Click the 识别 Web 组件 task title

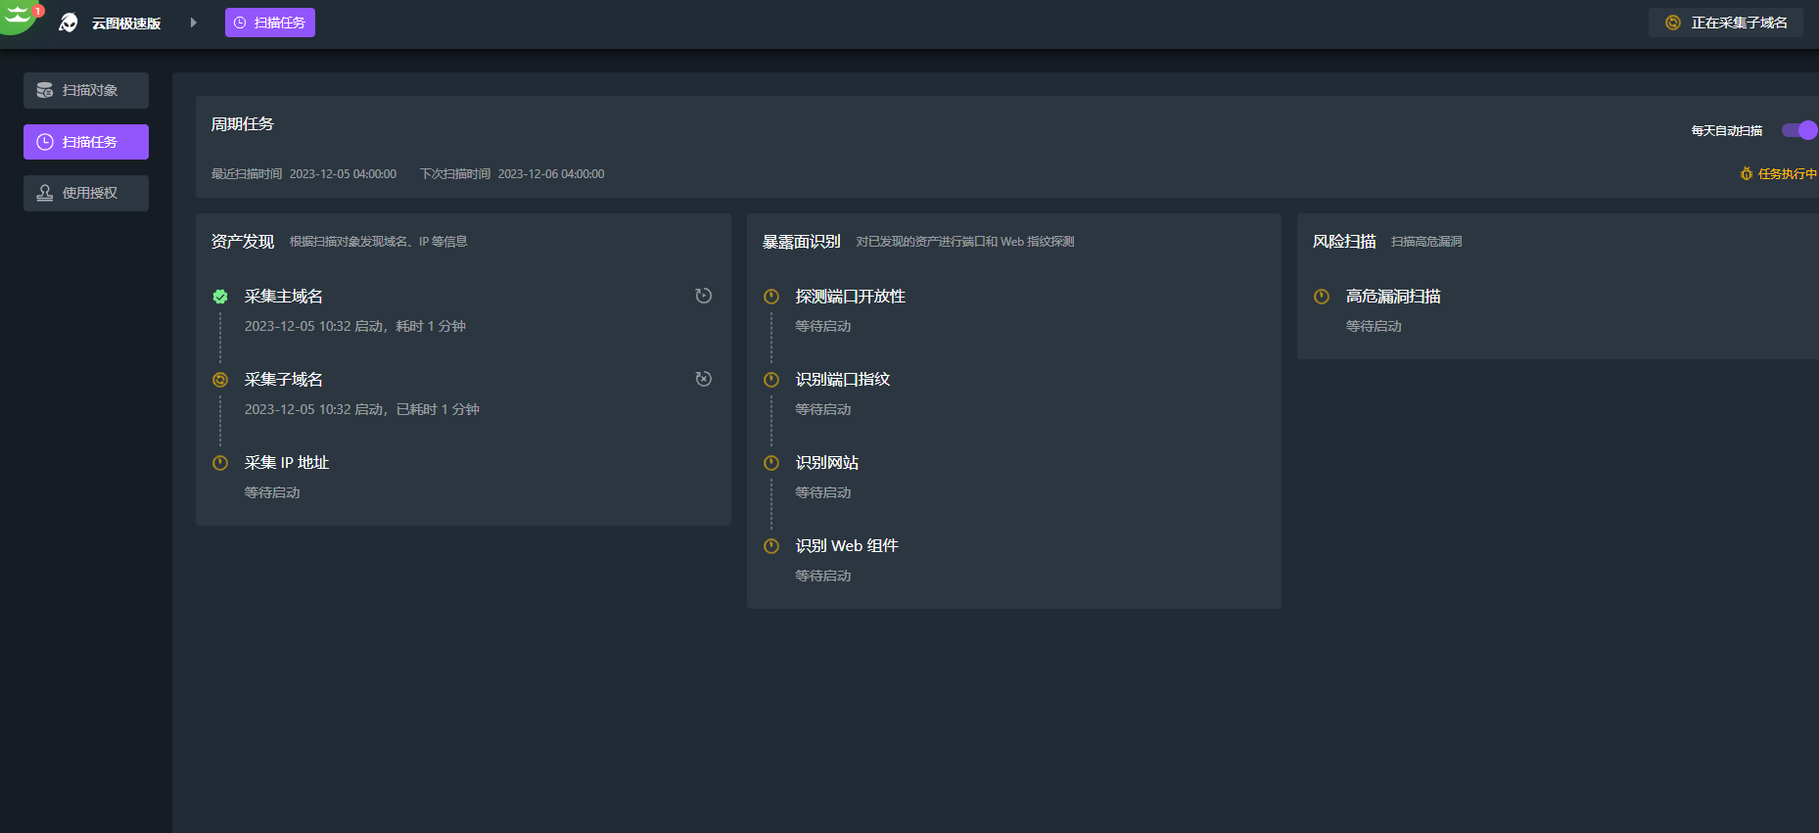[846, 546]
